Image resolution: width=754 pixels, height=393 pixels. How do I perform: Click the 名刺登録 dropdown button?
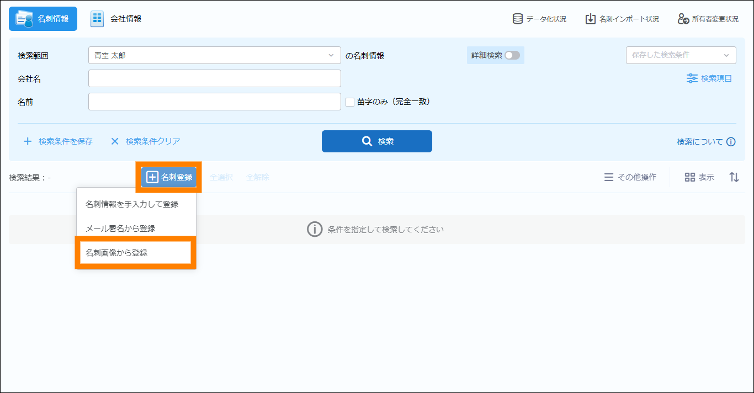(169, 177)
